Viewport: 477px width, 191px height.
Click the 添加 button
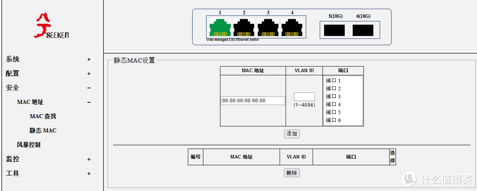point(292,134)
